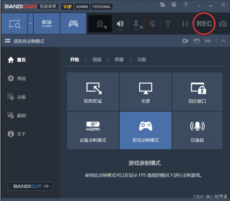Open the microphone settings dropdown arrow
This screenshot has width=230, height=201.
pyautogui.click(x=136, y=30)
